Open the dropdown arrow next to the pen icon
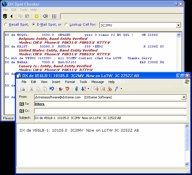This screenshot has width=192, height=175. coord(121,89)
